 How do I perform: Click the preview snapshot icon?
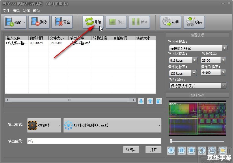tap(212, 151)
